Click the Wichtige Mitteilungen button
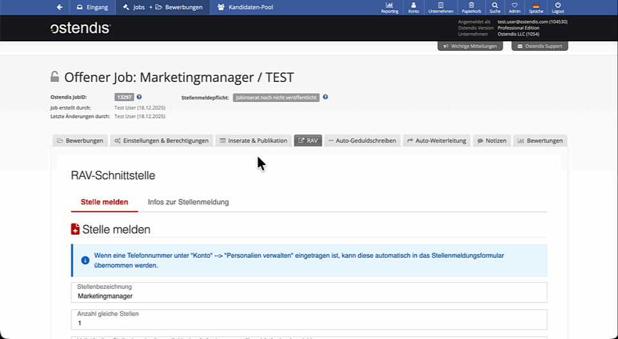Screen dimensions: 618x339 click(x=470, y=46)
